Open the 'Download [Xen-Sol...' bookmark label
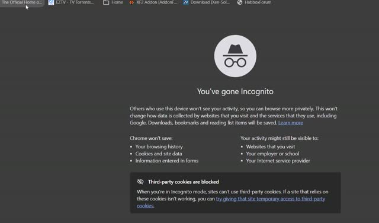 (210, 2)
